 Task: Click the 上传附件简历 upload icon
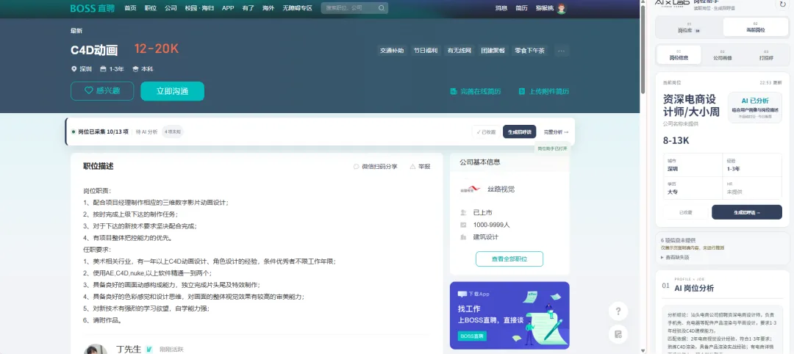tap(521, 92)
